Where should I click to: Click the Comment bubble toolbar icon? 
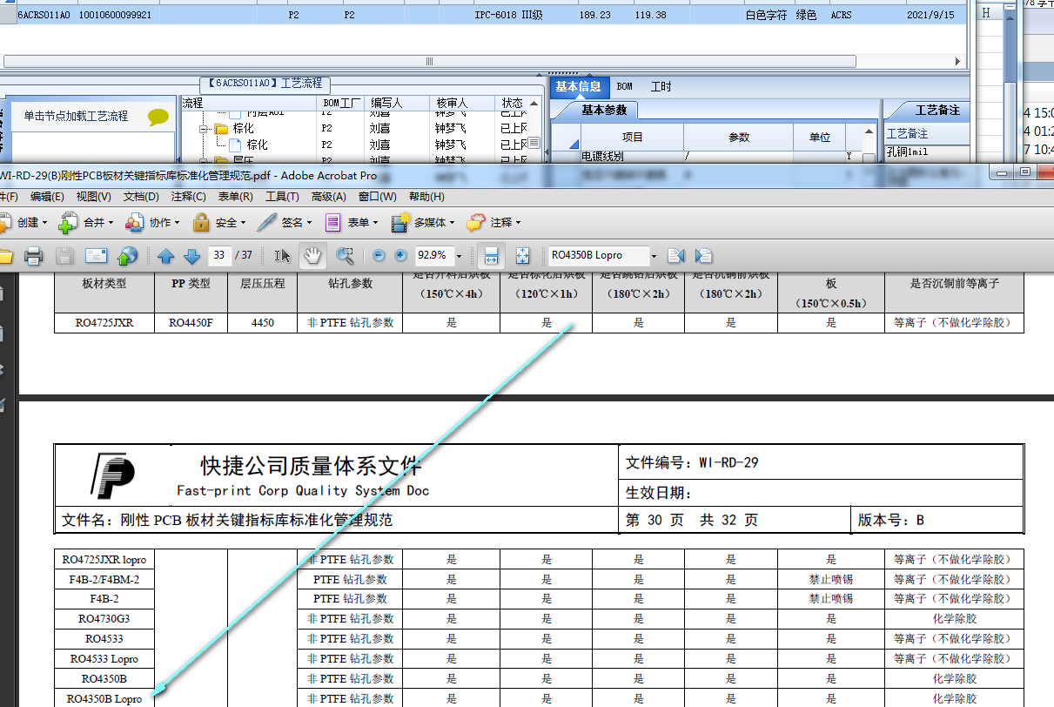475,222
